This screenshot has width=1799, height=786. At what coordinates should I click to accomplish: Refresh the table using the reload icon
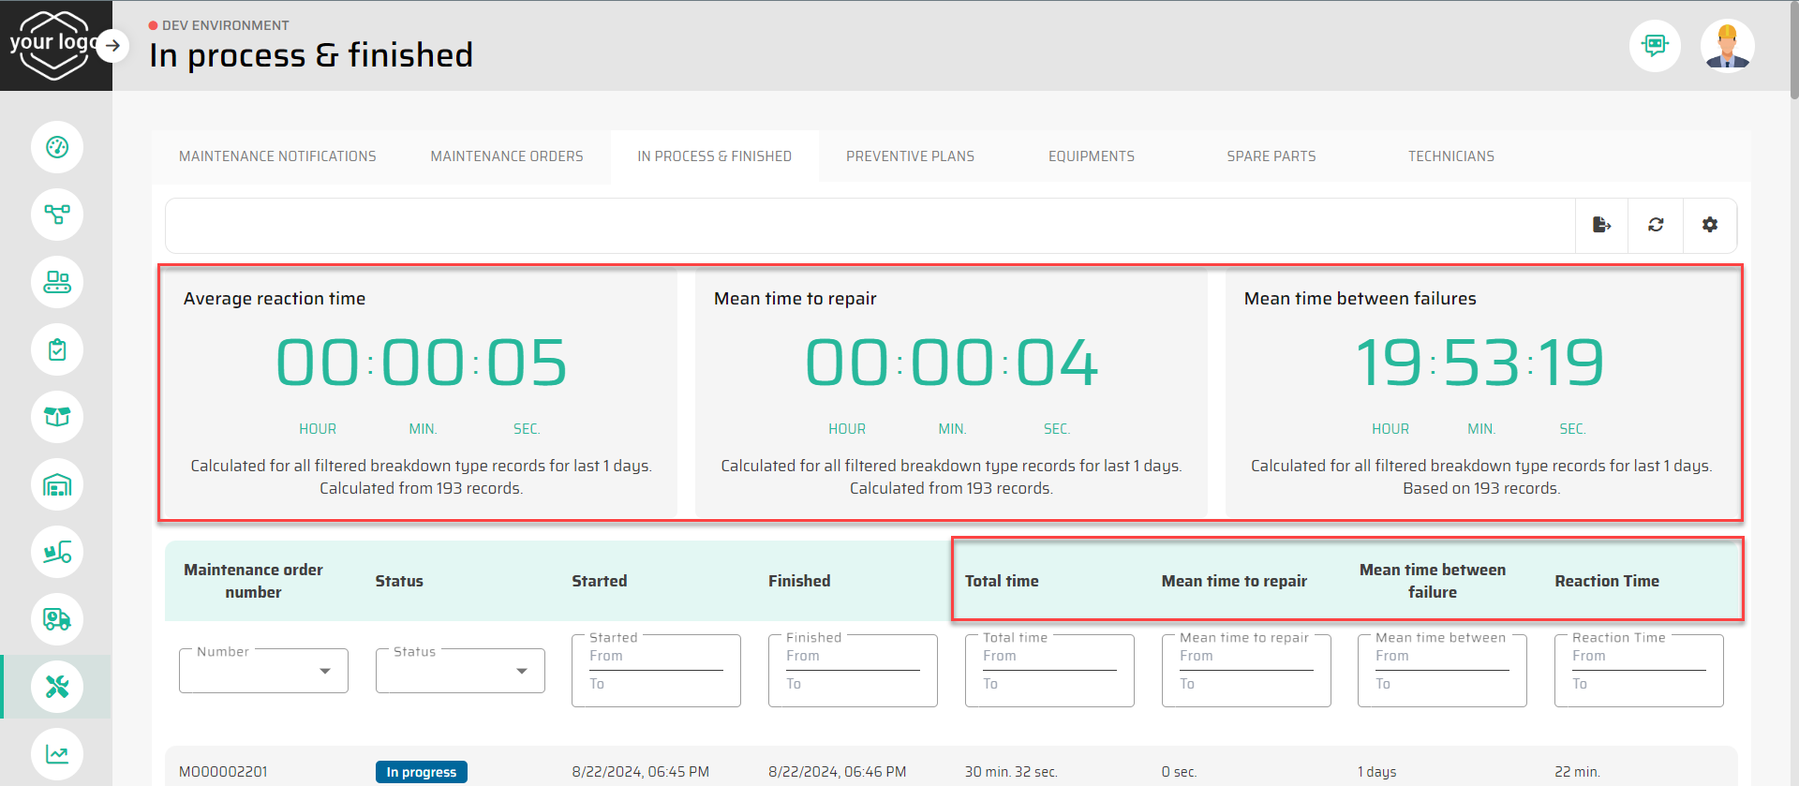point(1656,225)
